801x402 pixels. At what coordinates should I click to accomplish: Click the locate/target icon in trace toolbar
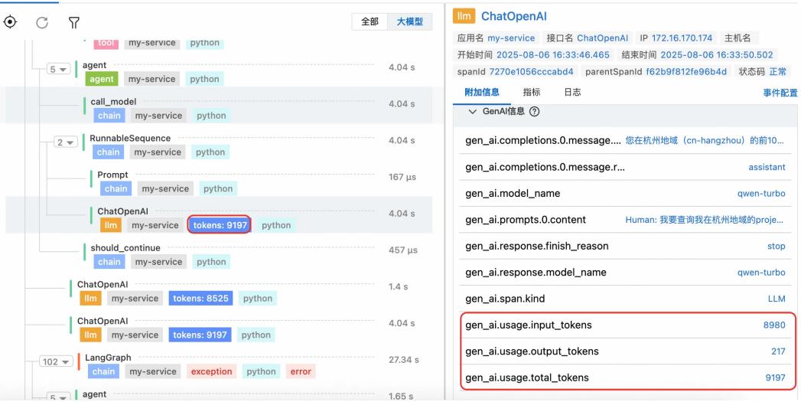pyautogui.click(x=10, y=21)
